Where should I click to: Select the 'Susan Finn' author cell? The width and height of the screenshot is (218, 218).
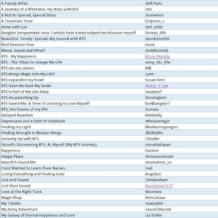click(181, 80)
